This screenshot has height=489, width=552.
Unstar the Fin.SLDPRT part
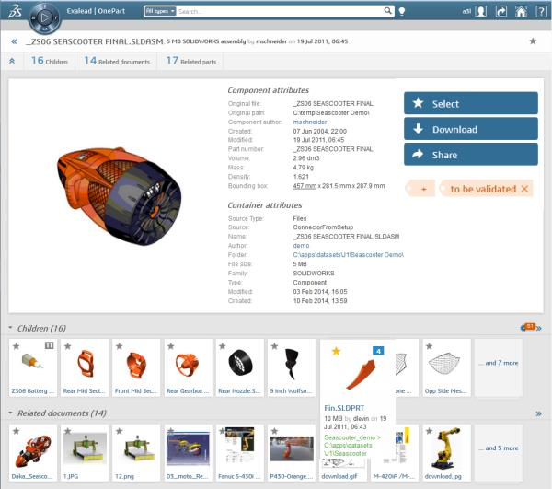[x=336, y=351]
